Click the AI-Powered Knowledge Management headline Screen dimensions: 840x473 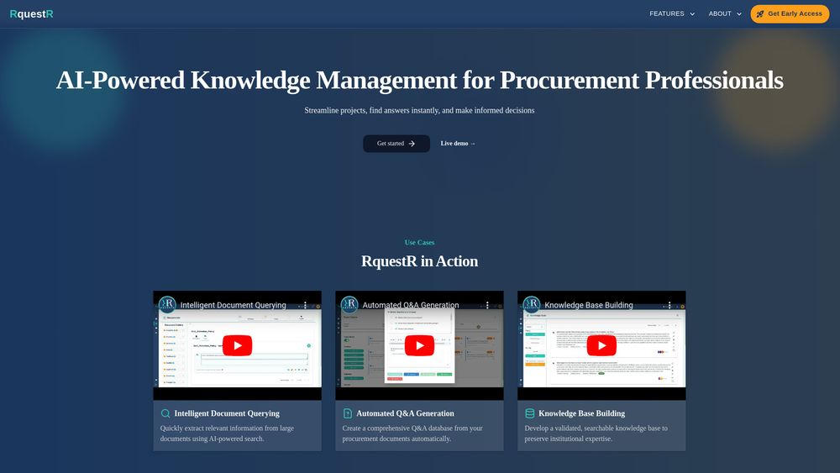click(419, 81)
